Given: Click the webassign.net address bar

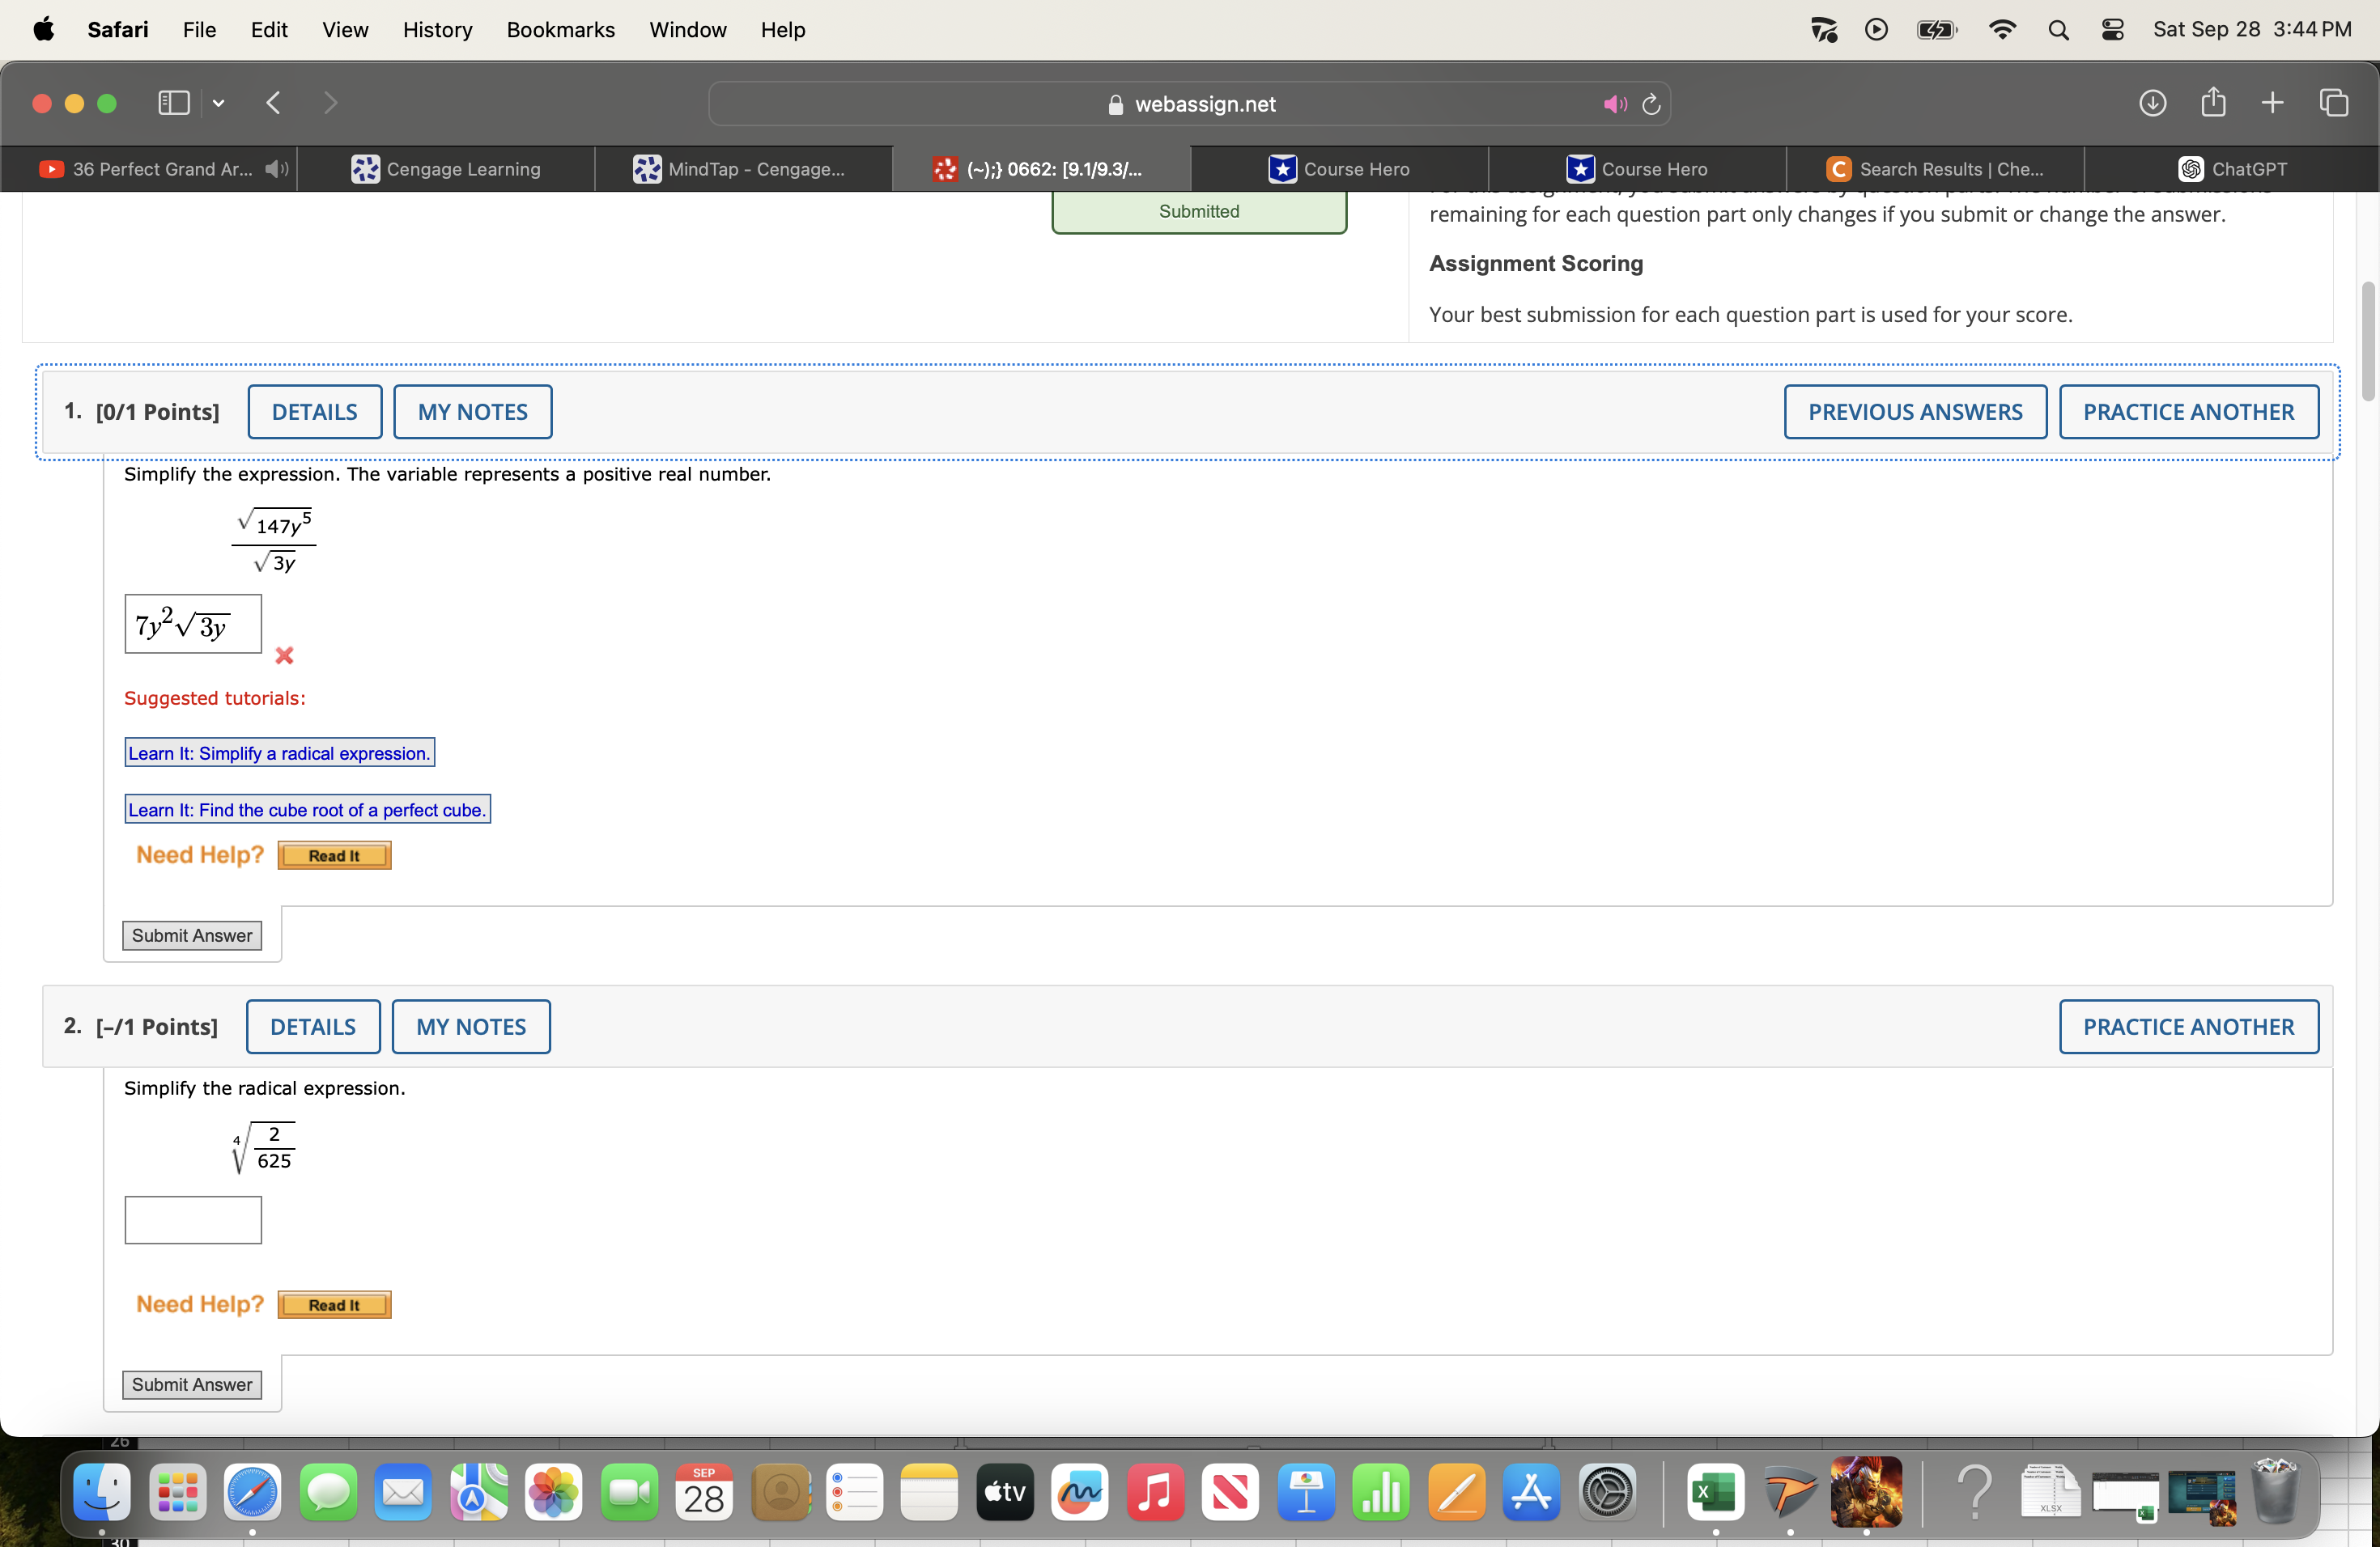Looking at the screenshot, I should (x=1189, y=104).
